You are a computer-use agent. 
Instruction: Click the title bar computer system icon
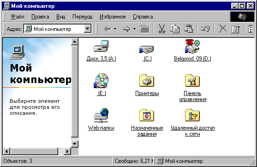[x=7, y=6]
